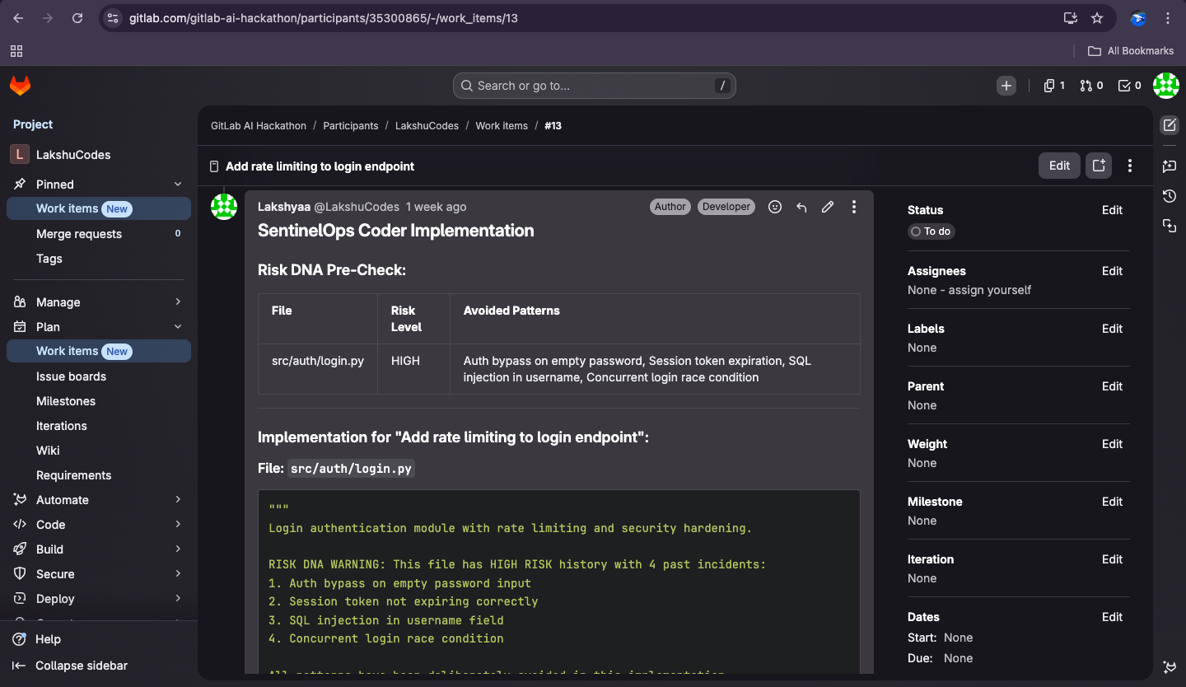Open the create new plus button
This screenshot has width=1186, height=687.
(x=1006, y=86)
